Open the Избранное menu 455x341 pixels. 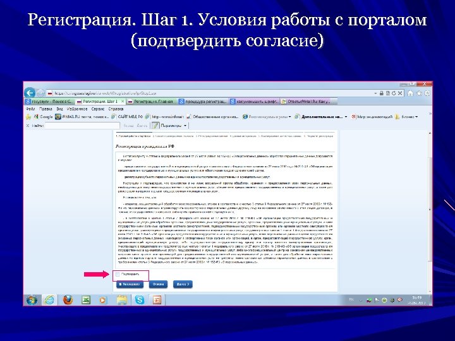tap(77, 109)
